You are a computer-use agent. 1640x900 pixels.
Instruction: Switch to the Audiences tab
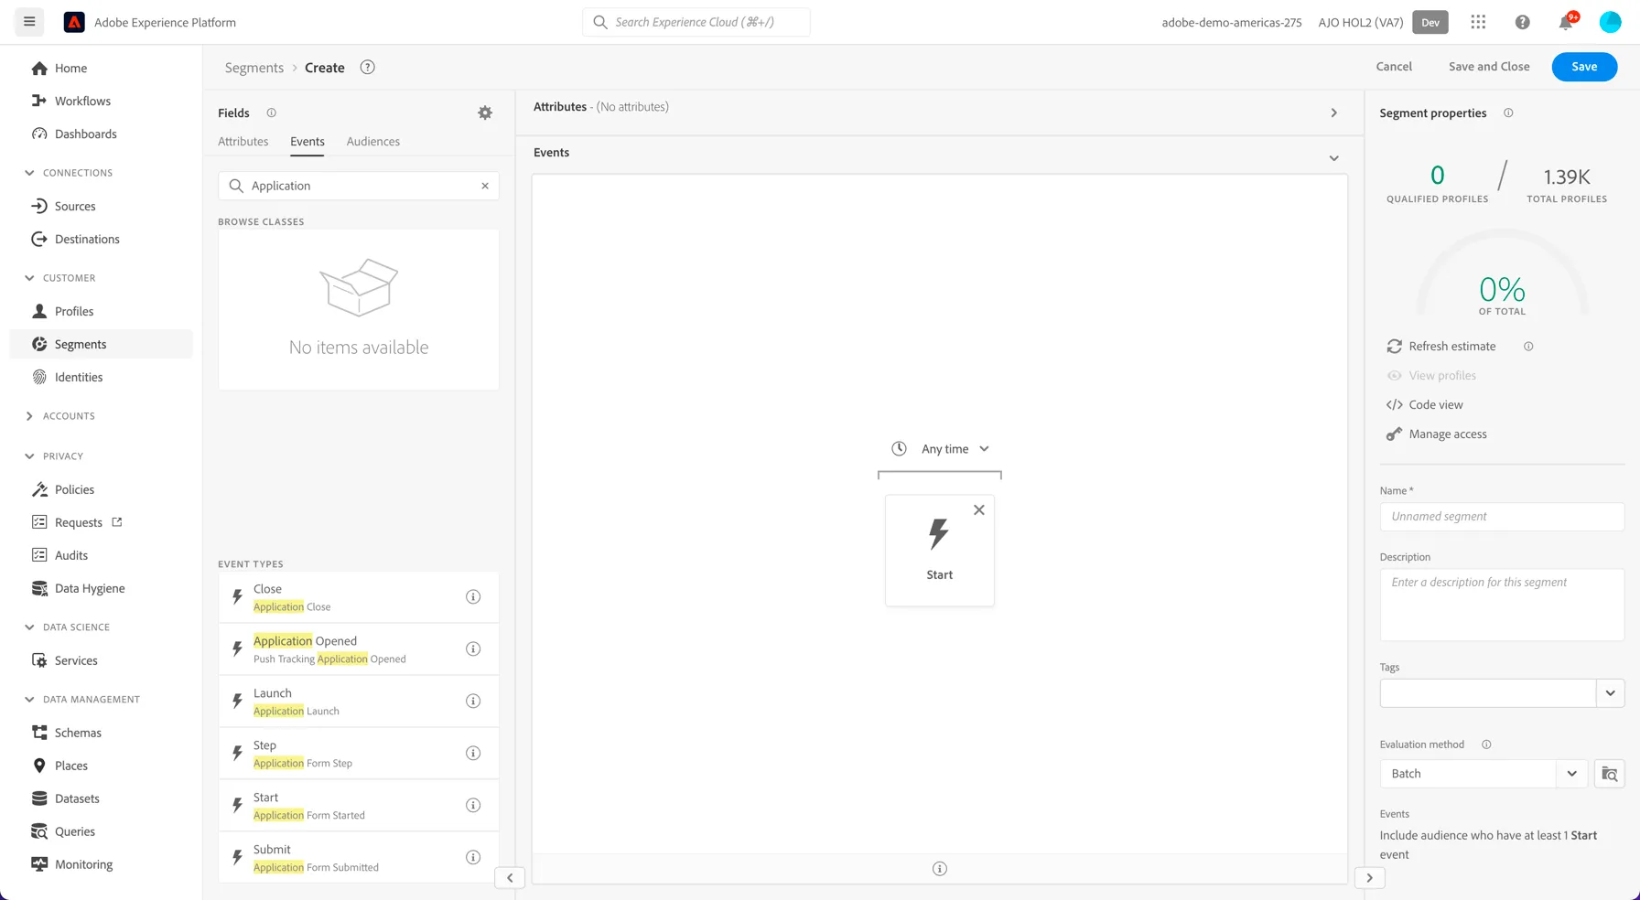pyautogui.click(x=373, y=142)
